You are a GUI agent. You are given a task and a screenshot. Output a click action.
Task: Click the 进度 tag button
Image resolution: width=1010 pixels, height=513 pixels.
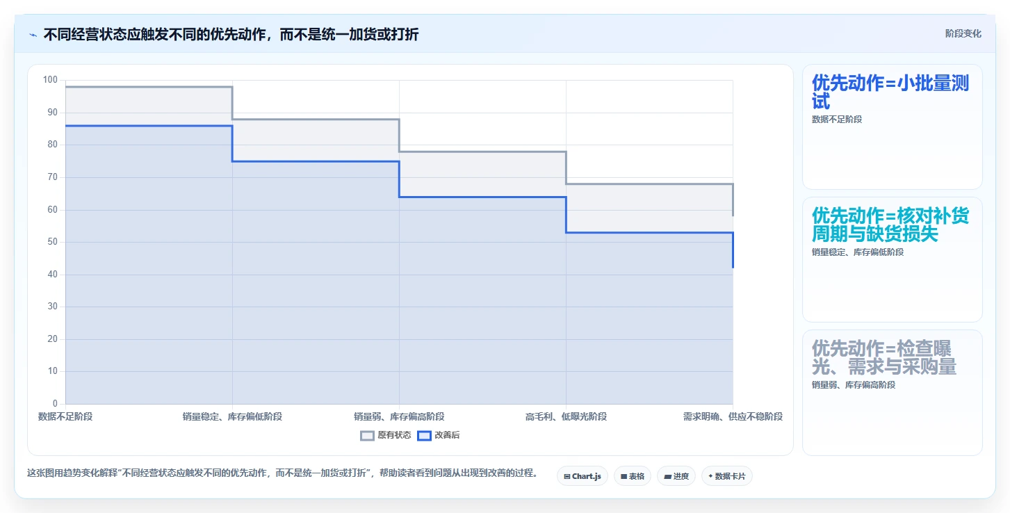(676, 476)
